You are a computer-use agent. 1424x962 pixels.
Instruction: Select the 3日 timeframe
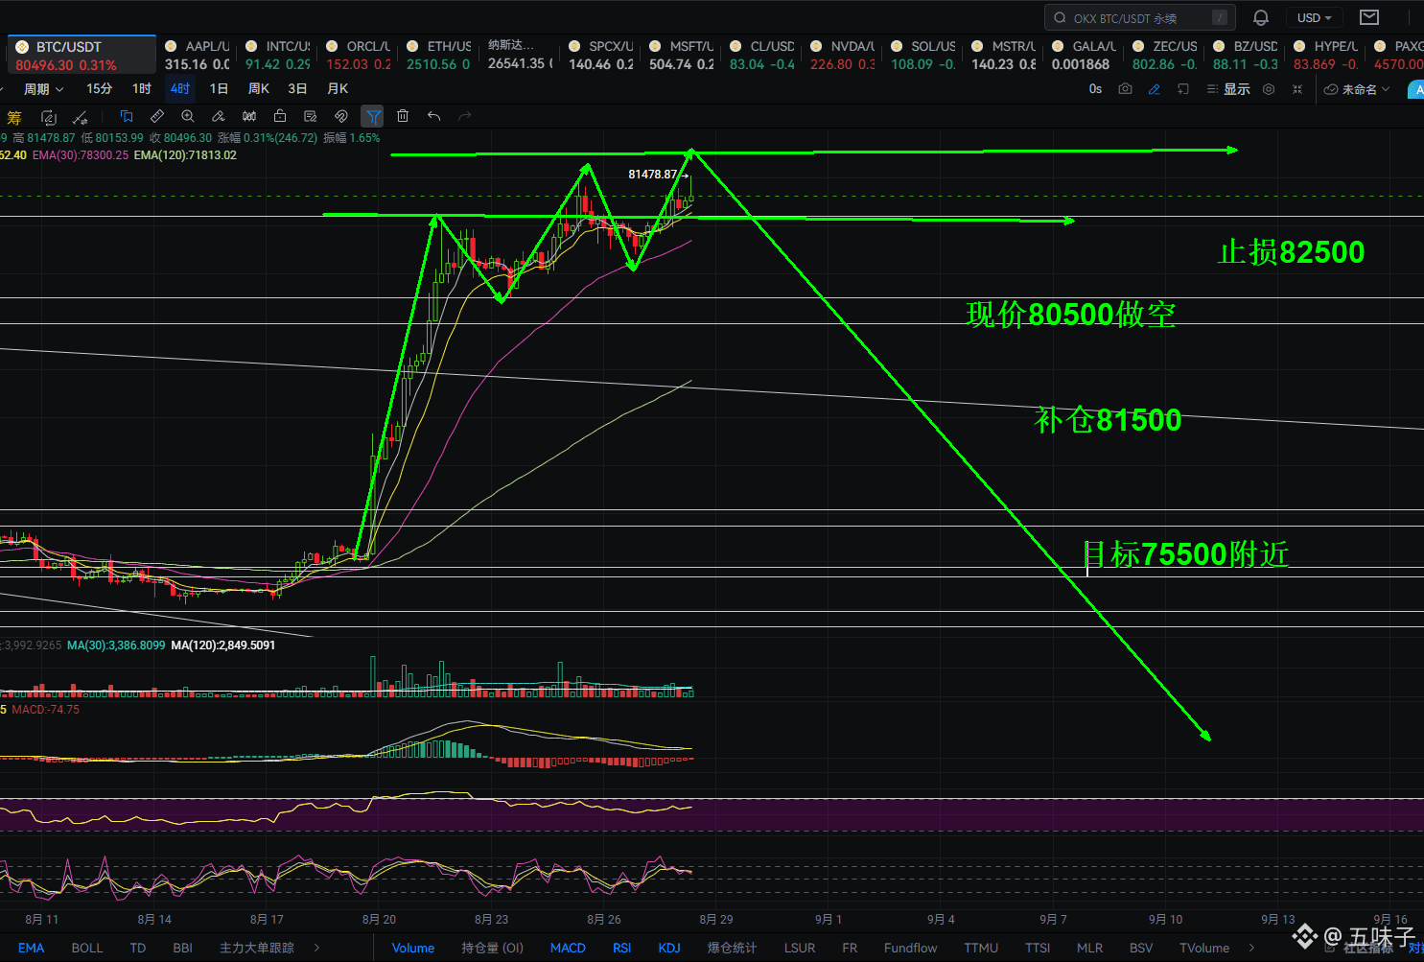[297, 88]
